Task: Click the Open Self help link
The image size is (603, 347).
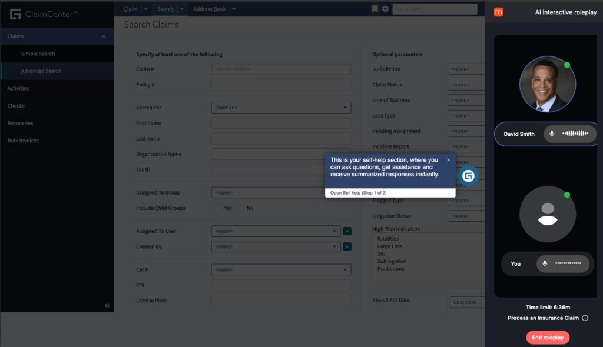Action: click(358, 193)
